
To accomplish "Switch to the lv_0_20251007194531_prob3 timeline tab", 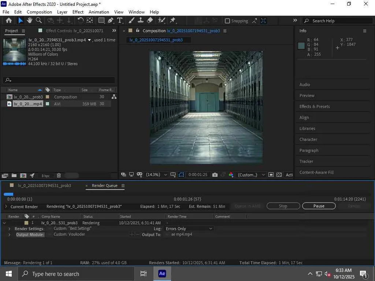I will pos(44,186).
